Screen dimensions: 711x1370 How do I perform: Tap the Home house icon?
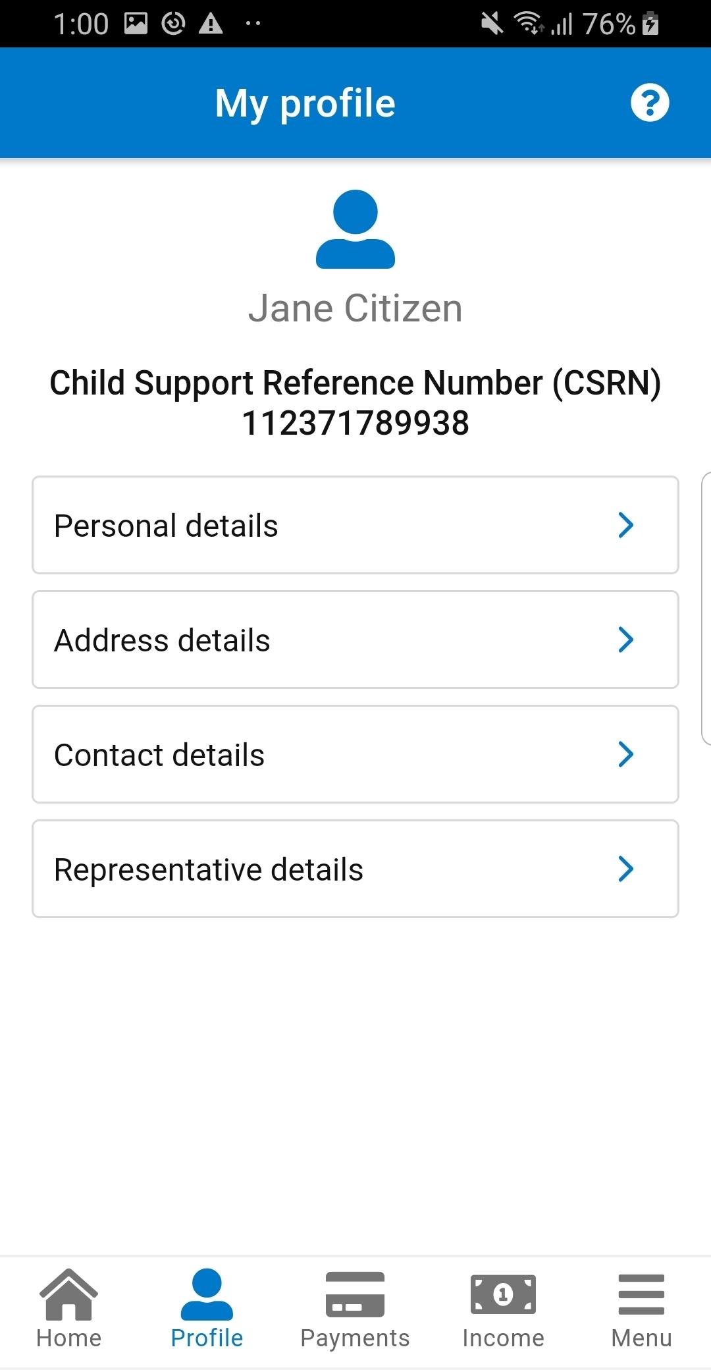(69, 1294)
